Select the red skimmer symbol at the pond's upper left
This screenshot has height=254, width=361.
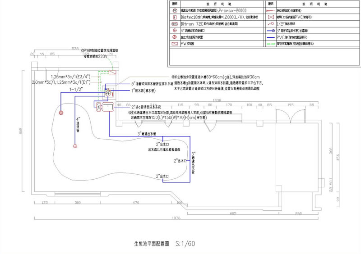click(x=61, y=113)
